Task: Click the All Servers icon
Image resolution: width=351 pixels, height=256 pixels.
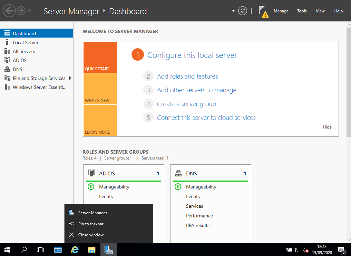Action: (x=7, y=51)
